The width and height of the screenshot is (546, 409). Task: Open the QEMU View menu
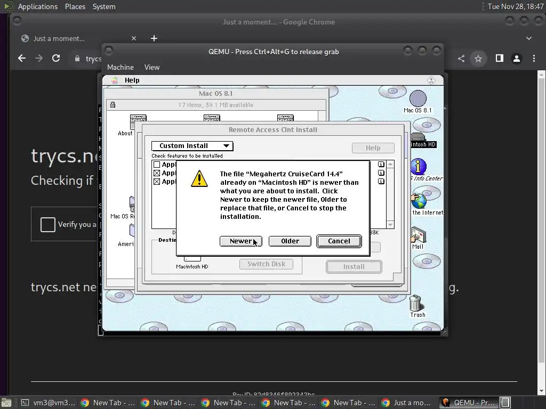pyautogui.click(x=152, y=68)
